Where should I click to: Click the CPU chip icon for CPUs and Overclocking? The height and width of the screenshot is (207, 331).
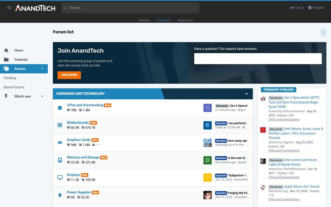[x=60, y=108]
